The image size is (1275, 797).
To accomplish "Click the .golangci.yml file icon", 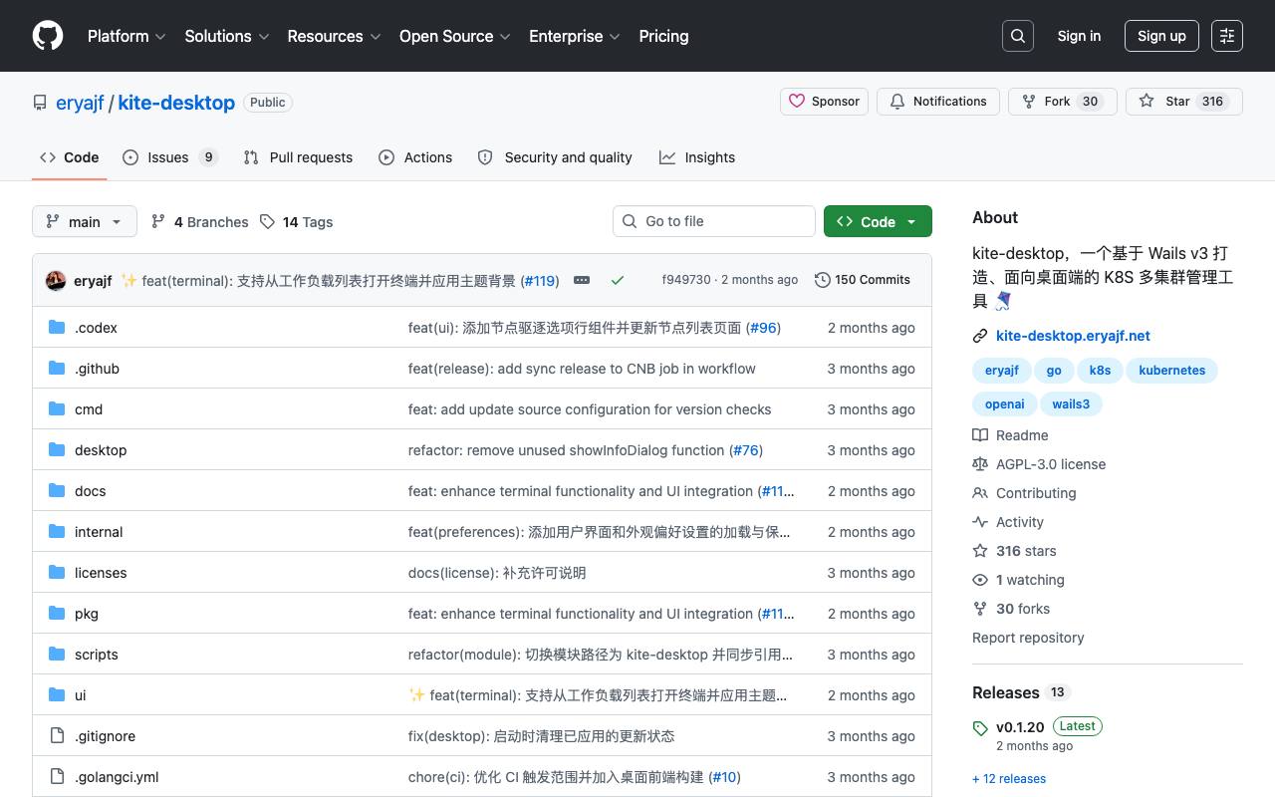I will pos(57,776).
